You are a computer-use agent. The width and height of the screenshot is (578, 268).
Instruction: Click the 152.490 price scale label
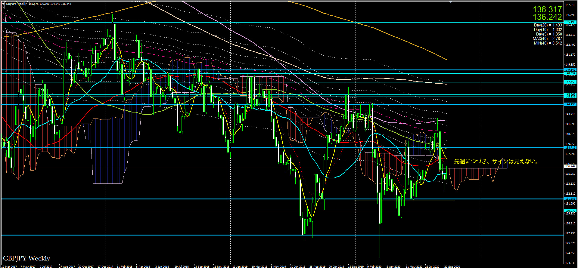pyautogui.click(x=570, y=45)
